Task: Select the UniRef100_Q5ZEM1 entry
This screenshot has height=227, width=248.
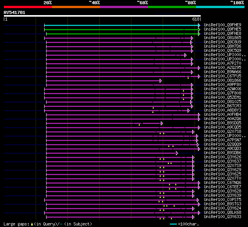Action: [x=222, y=98]
